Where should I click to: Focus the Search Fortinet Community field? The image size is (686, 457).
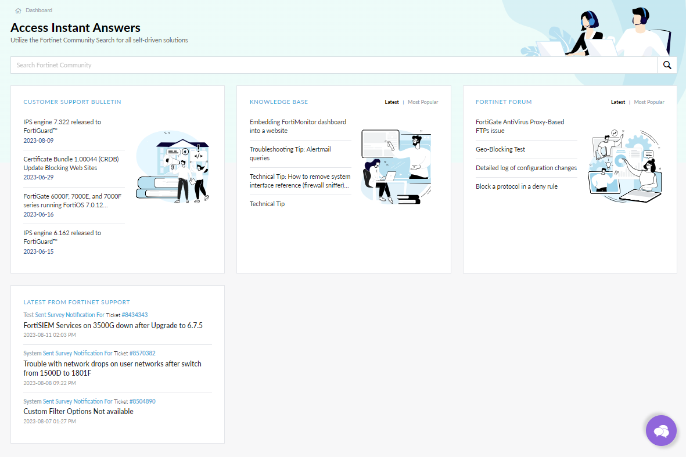[334, 64]
